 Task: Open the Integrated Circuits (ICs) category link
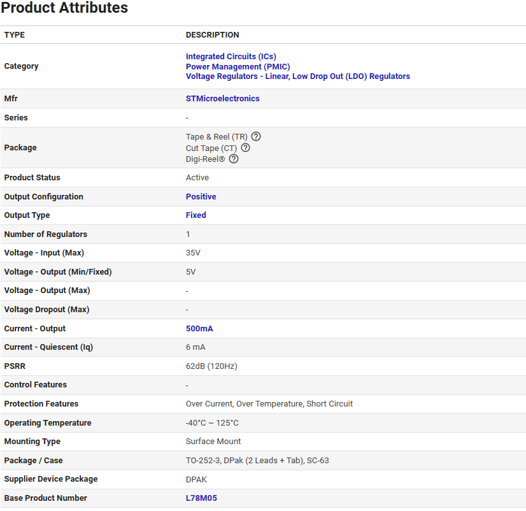tap(231, 57)
